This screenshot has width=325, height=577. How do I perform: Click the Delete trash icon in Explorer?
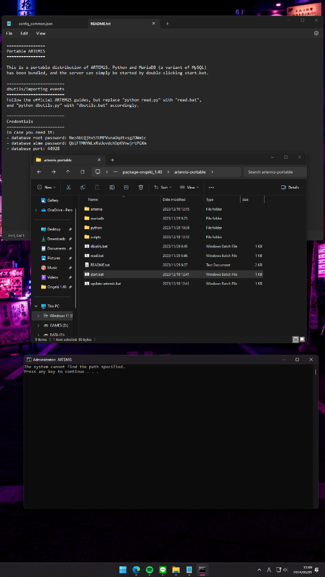pyautogui.click(x=141, y=188)
